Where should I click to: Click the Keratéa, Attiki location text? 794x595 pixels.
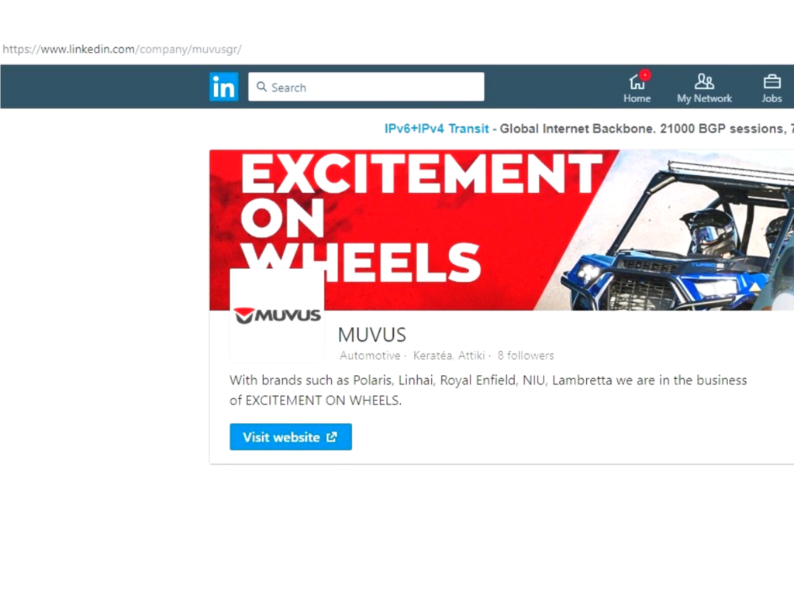click(x=449, y=355)
